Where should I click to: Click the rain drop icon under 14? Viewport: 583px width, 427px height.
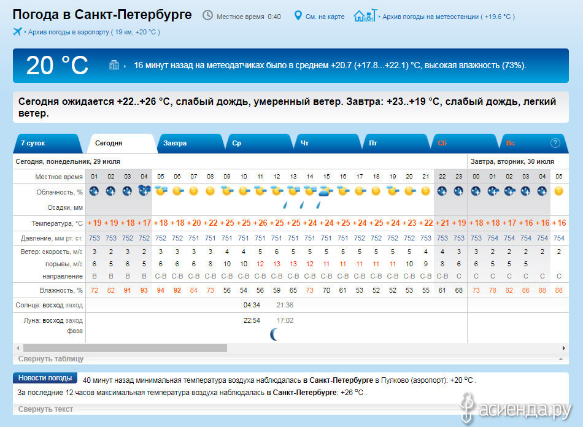click(x=302, y=205)
